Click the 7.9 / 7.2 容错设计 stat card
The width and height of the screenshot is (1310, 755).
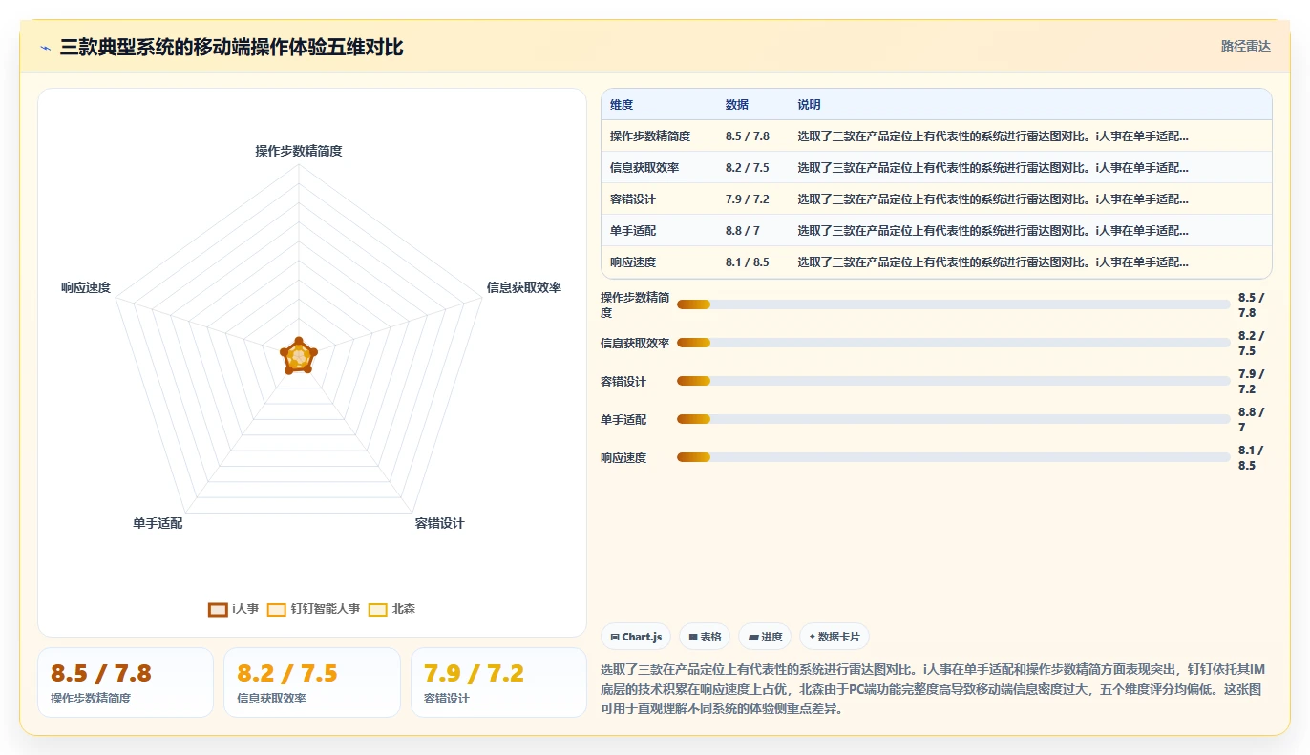[x=498, y=682]
